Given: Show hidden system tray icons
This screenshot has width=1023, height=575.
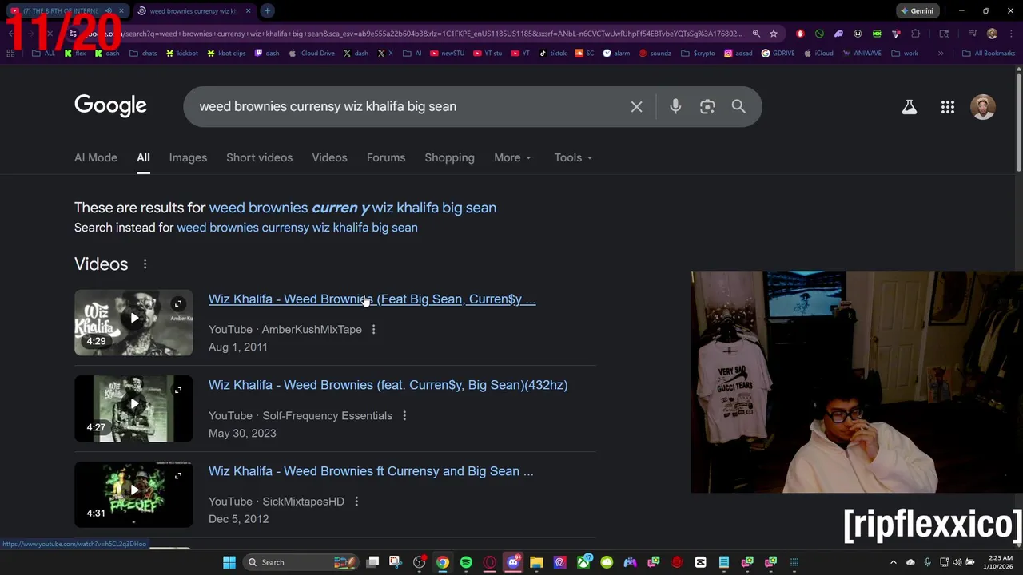Looking at the screenshot, I should pyautogui.click(x=894, y=562).
